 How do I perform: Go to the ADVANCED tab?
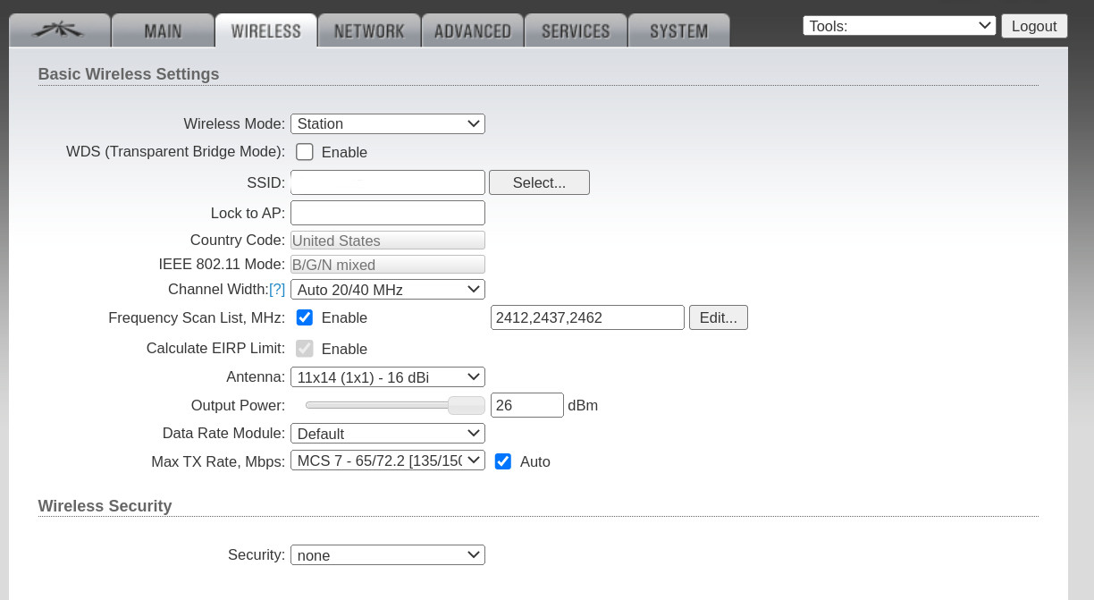click(473, 30)
